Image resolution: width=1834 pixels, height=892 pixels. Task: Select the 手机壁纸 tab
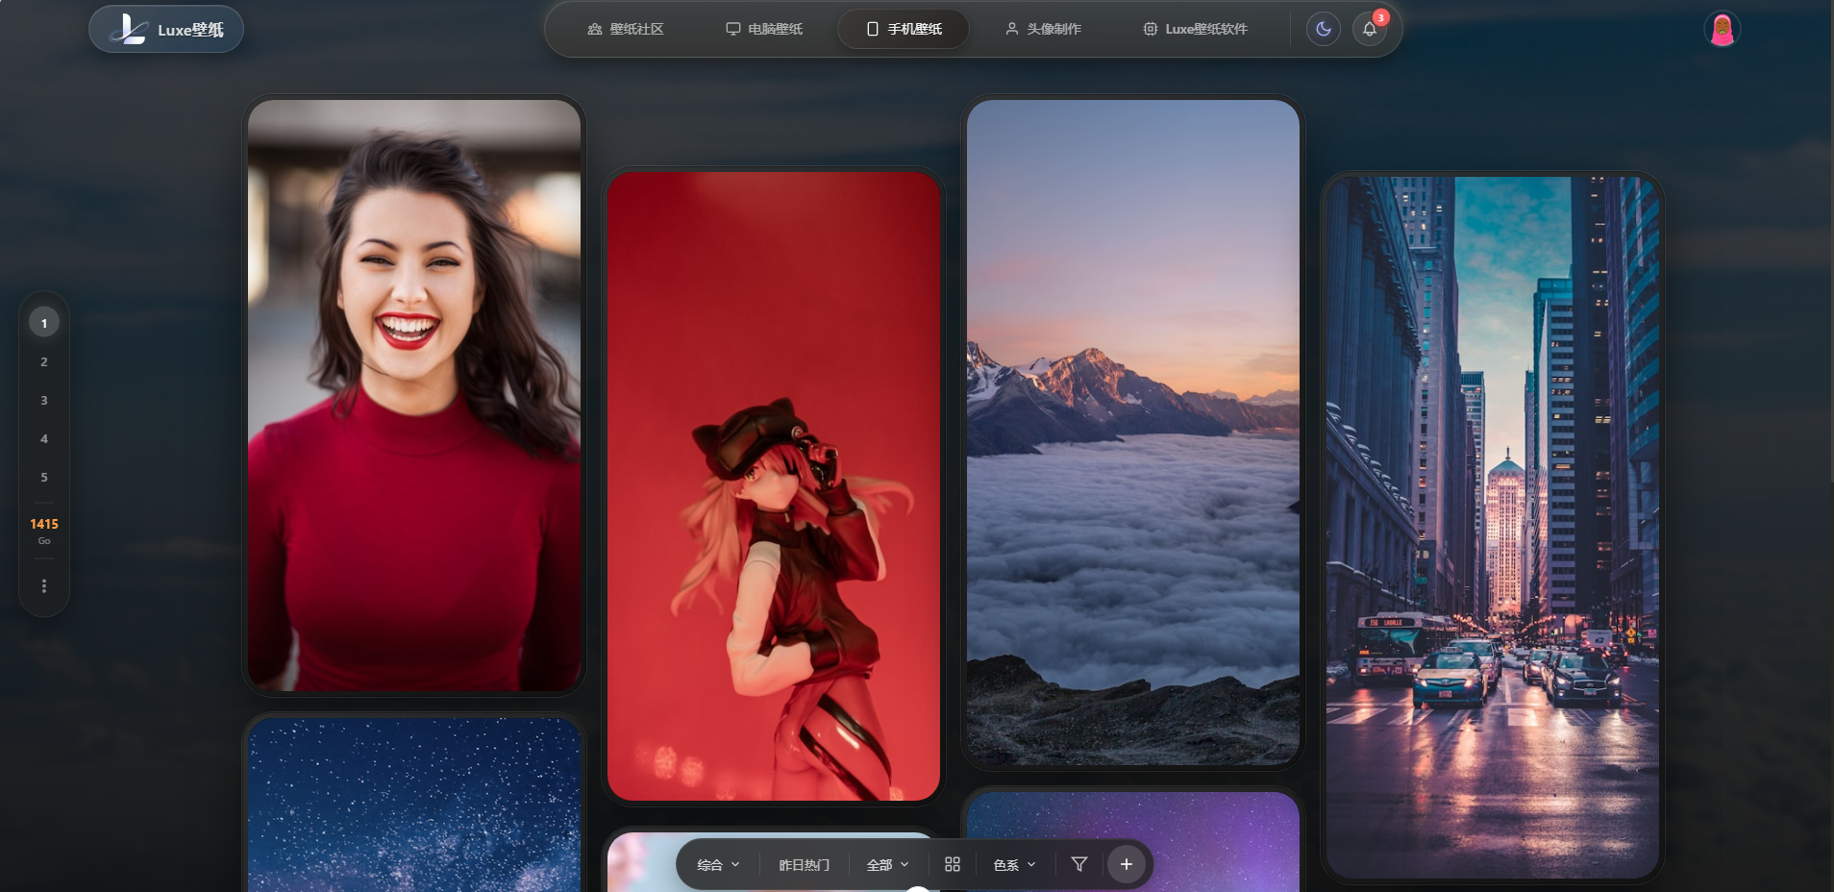(904, 29)
